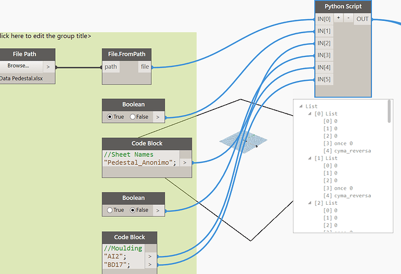Click the IN[2] port of Python Script
This screenshot has width=401, height=274.
pyautogui.click(x=324, y=43)
